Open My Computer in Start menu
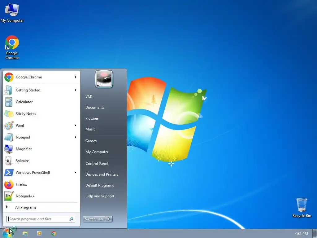 97,152
